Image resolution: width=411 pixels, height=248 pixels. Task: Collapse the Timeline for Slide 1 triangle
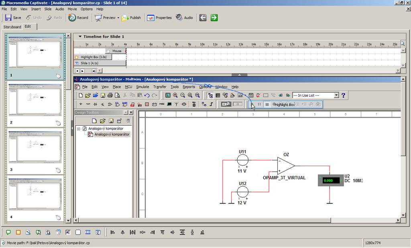80,37
